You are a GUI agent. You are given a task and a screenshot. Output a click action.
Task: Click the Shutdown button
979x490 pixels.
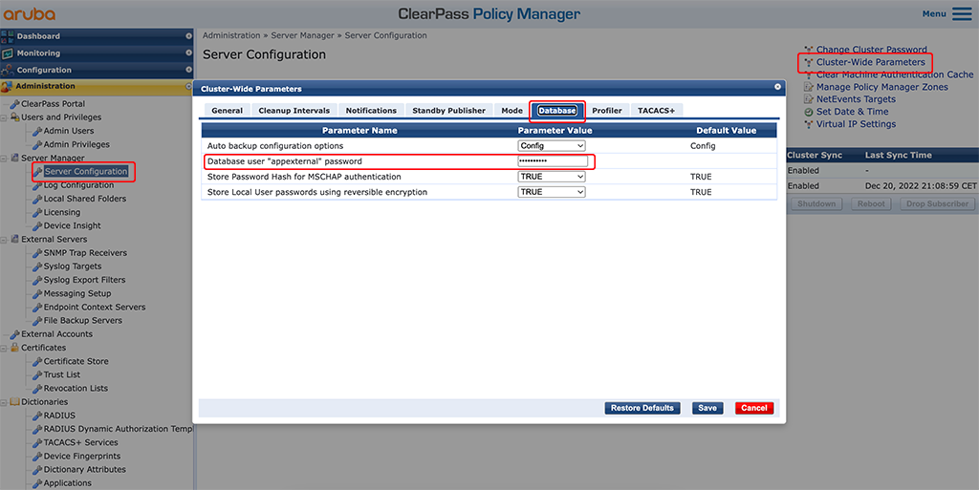click(816, 203)
